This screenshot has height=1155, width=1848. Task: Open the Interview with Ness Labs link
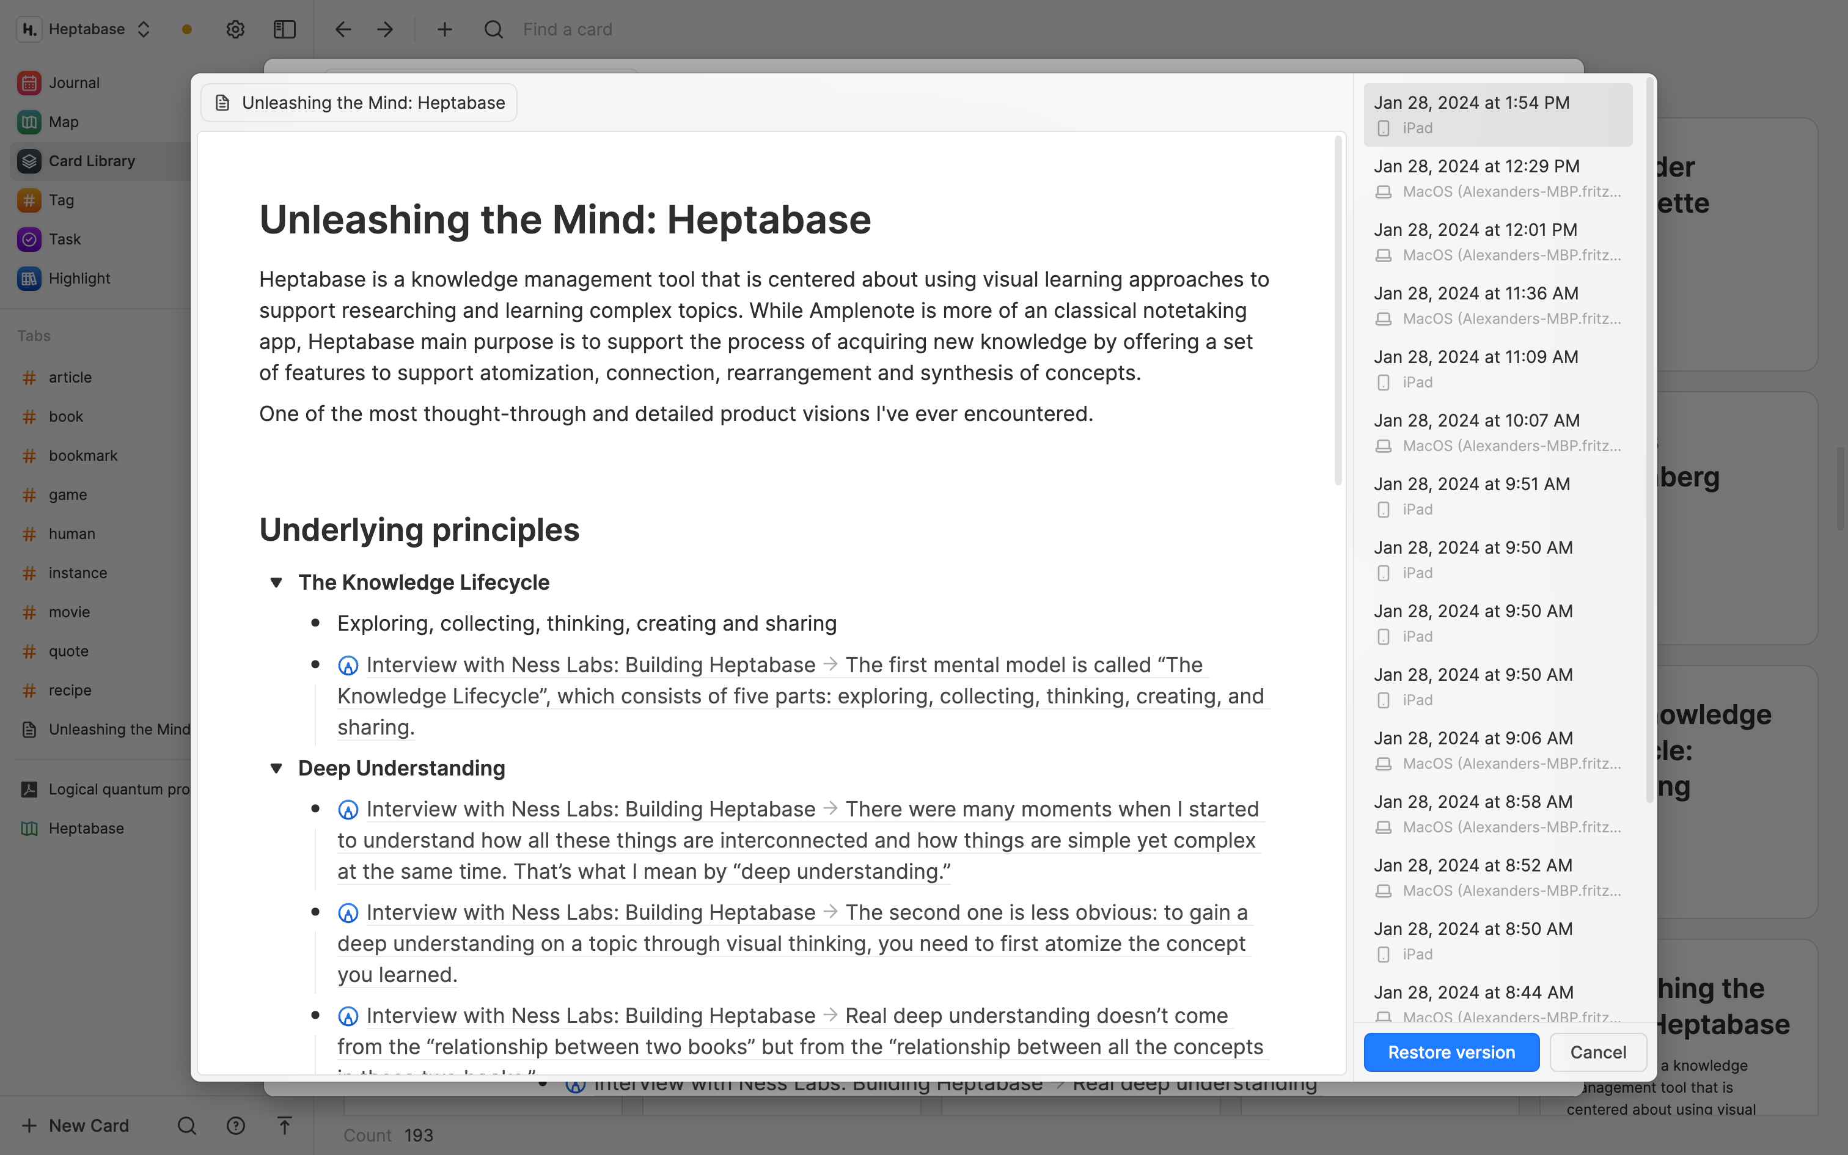pos(588,665)
